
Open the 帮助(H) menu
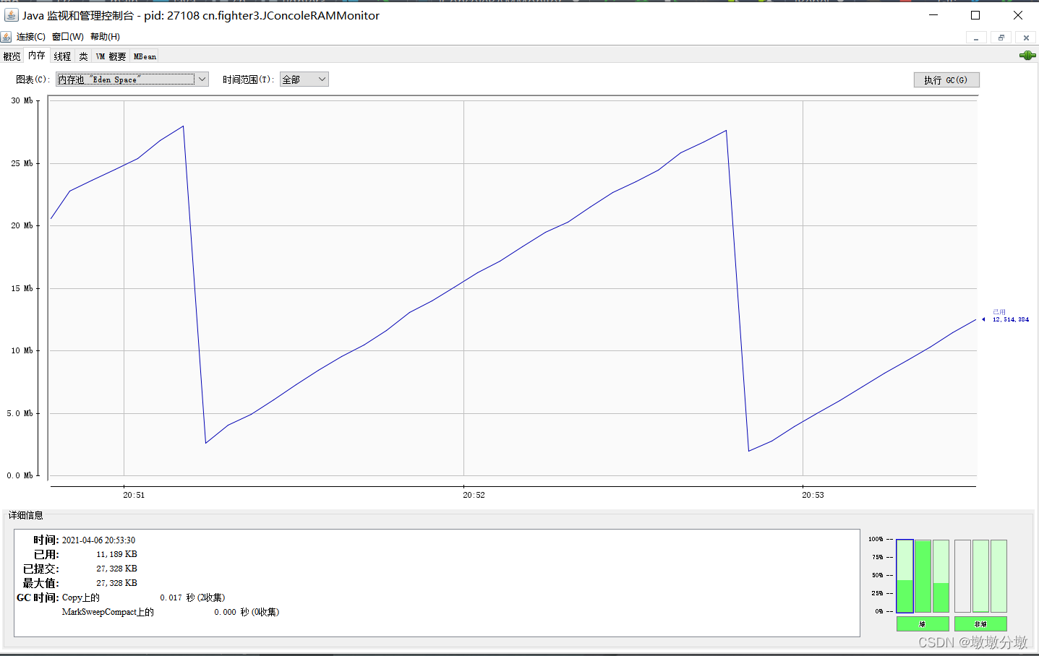tap(105, 37)
